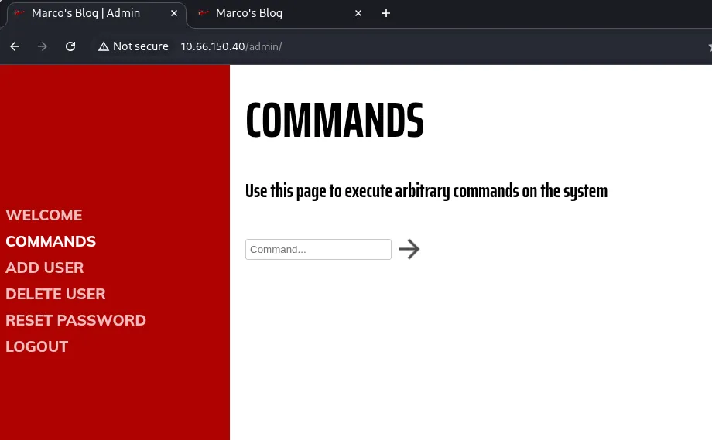Click the URL address bar
The image size is (712, 440).
click(x=387, y=46)
